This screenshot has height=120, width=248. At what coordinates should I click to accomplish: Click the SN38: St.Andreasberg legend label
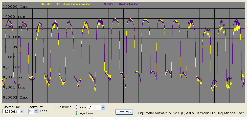[x=65, y=4]
